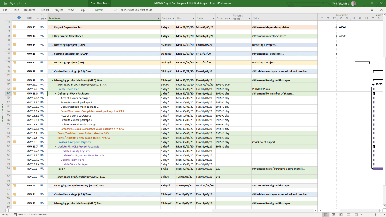The image size is (386, 217).
Task: Open the Report view icon in status bar
Action: click(356, 214)
